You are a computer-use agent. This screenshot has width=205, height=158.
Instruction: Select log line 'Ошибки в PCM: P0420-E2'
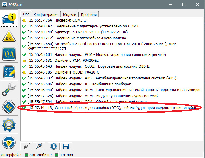pyautogui.click(x=63, y=61)
